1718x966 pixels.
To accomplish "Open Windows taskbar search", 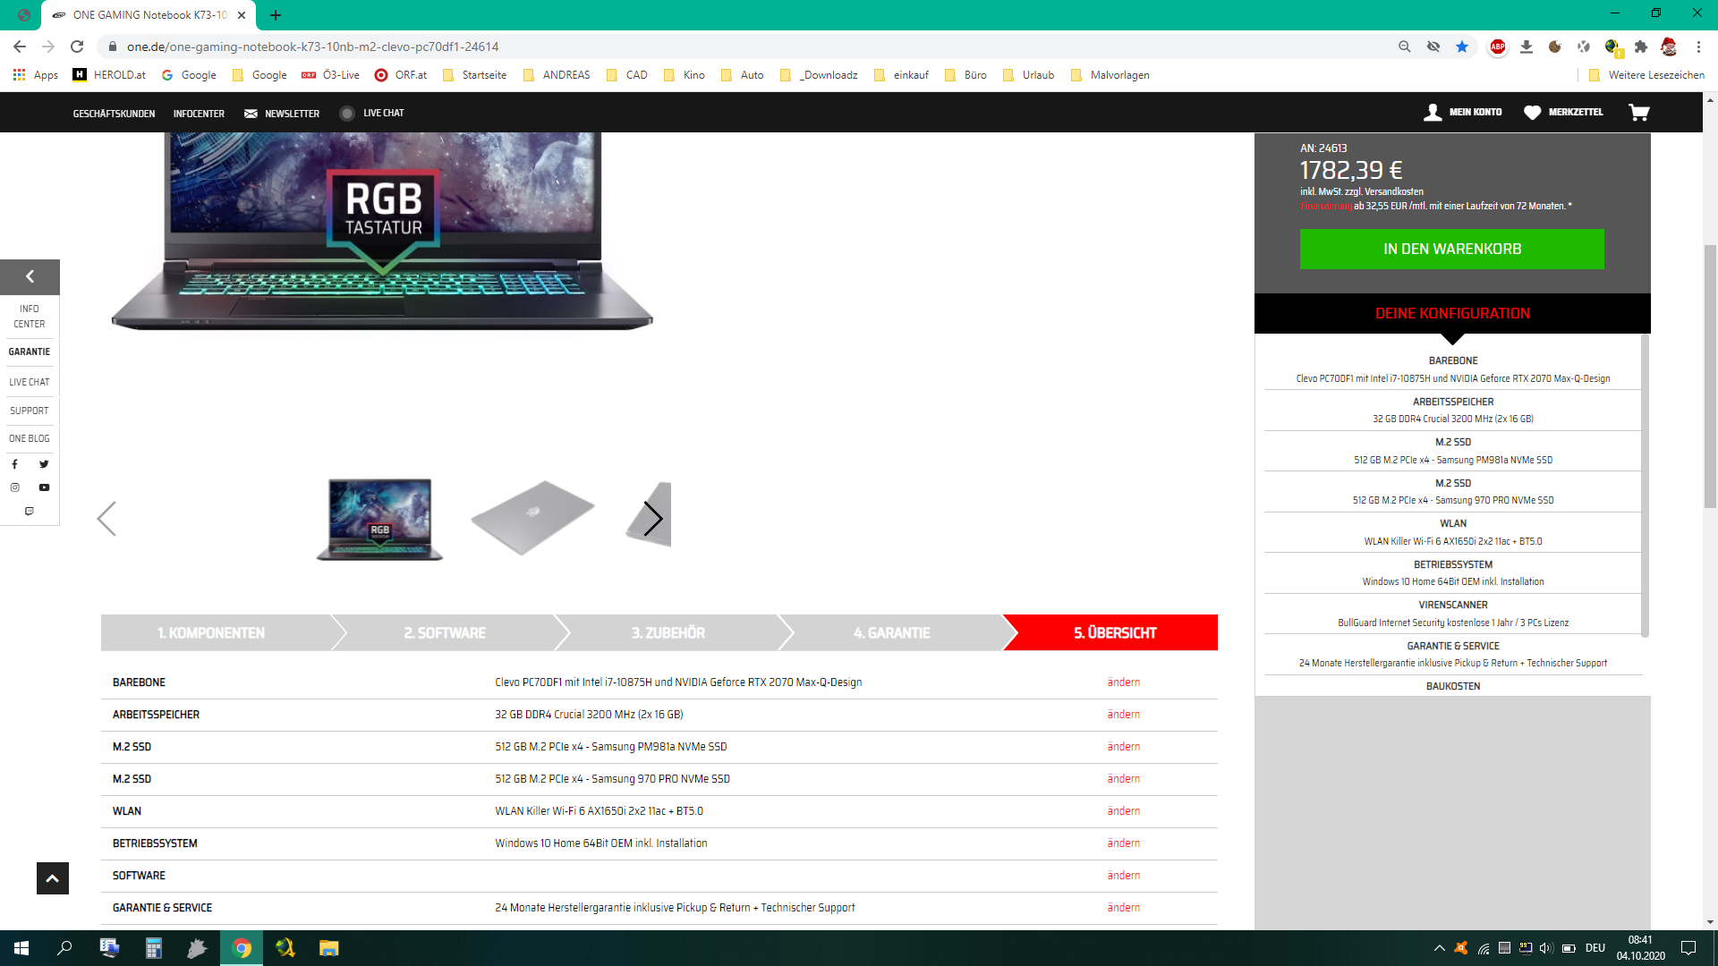I will pos(64,948).
